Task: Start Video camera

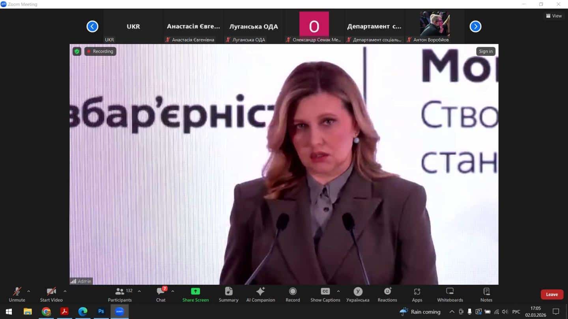Action: [x=51, y=294]
